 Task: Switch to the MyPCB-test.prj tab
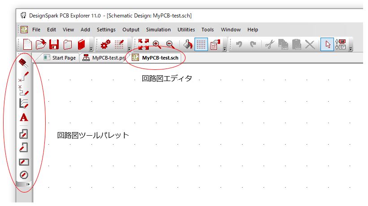coord(104,58)
